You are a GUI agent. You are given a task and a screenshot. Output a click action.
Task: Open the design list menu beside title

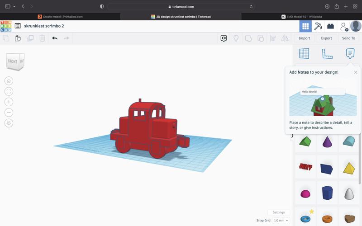point(18,26)
